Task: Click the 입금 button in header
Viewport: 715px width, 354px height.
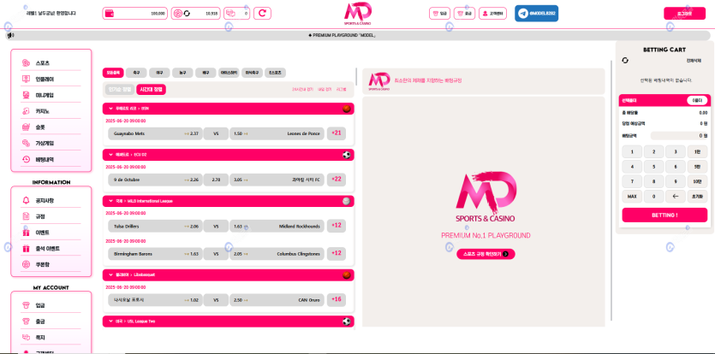Action: [x=439, y=14]
